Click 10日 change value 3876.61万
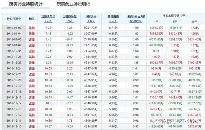 tap(194, 126)
